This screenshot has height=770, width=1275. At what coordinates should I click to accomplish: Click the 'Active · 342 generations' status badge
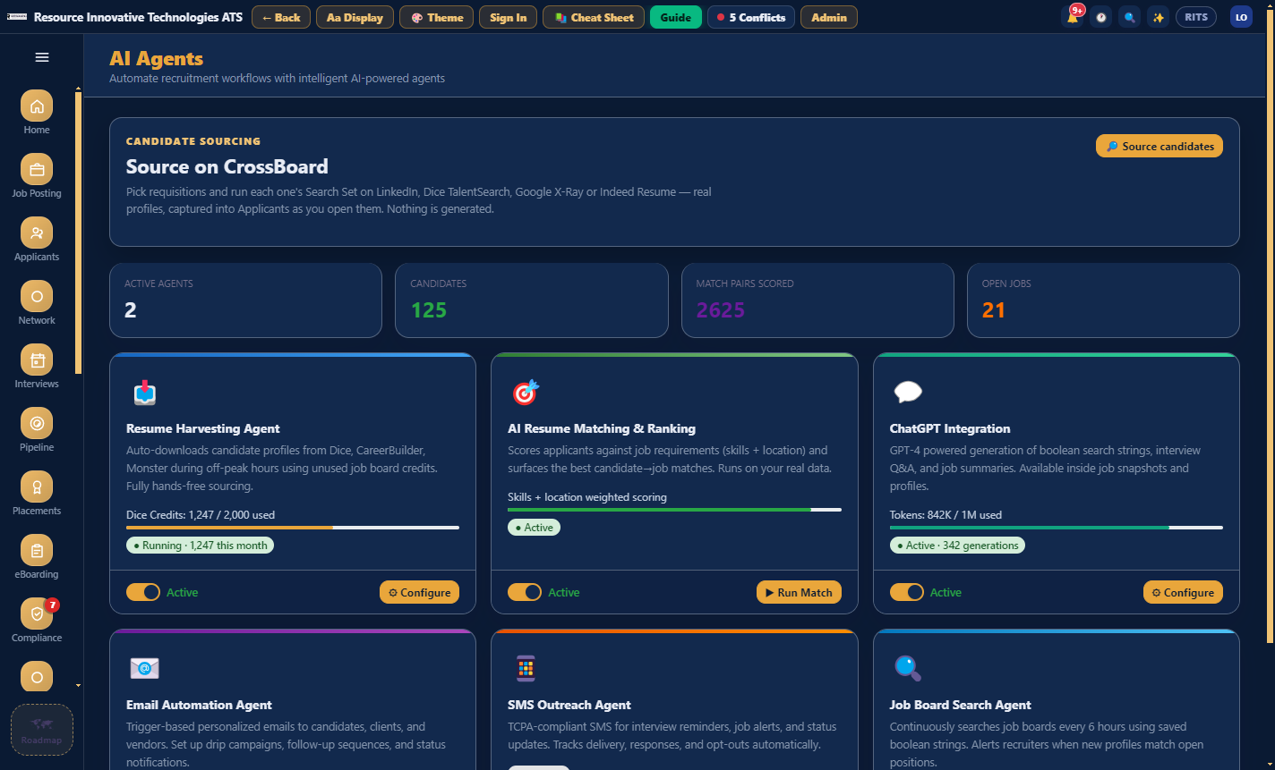point(957,545)
